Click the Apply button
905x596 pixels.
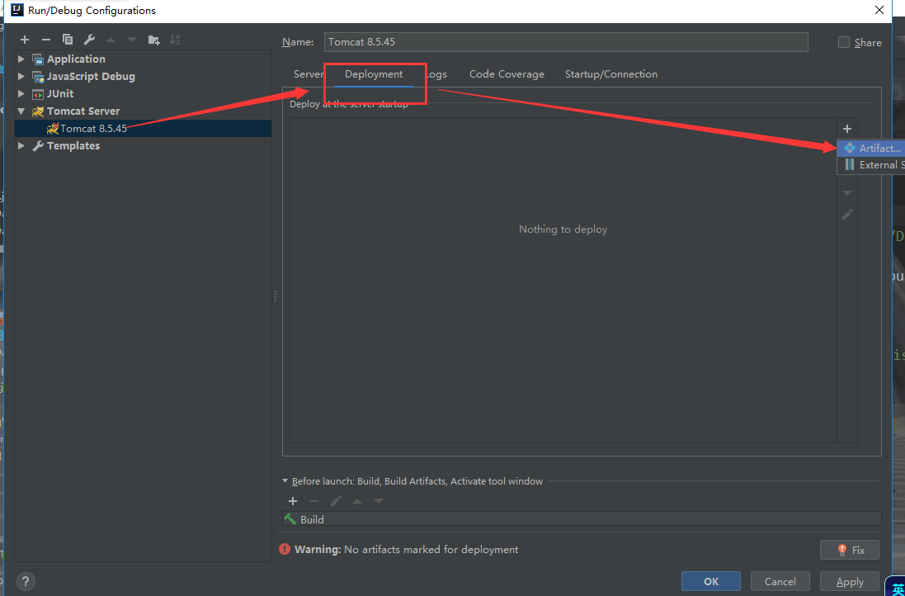(x=850, y=582)
